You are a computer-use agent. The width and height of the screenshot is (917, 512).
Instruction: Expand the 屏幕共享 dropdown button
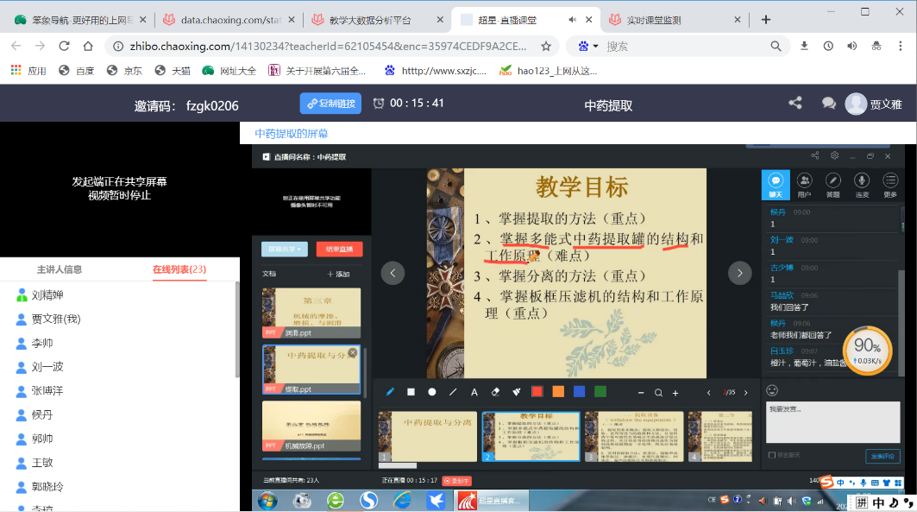[x=285, y=250]
